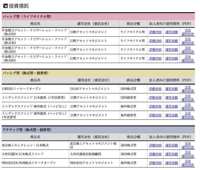Click product name 年金積立アセット・ナビゲーション・ファンド(株式40)
200x170 pixels.
click(34, 41)
